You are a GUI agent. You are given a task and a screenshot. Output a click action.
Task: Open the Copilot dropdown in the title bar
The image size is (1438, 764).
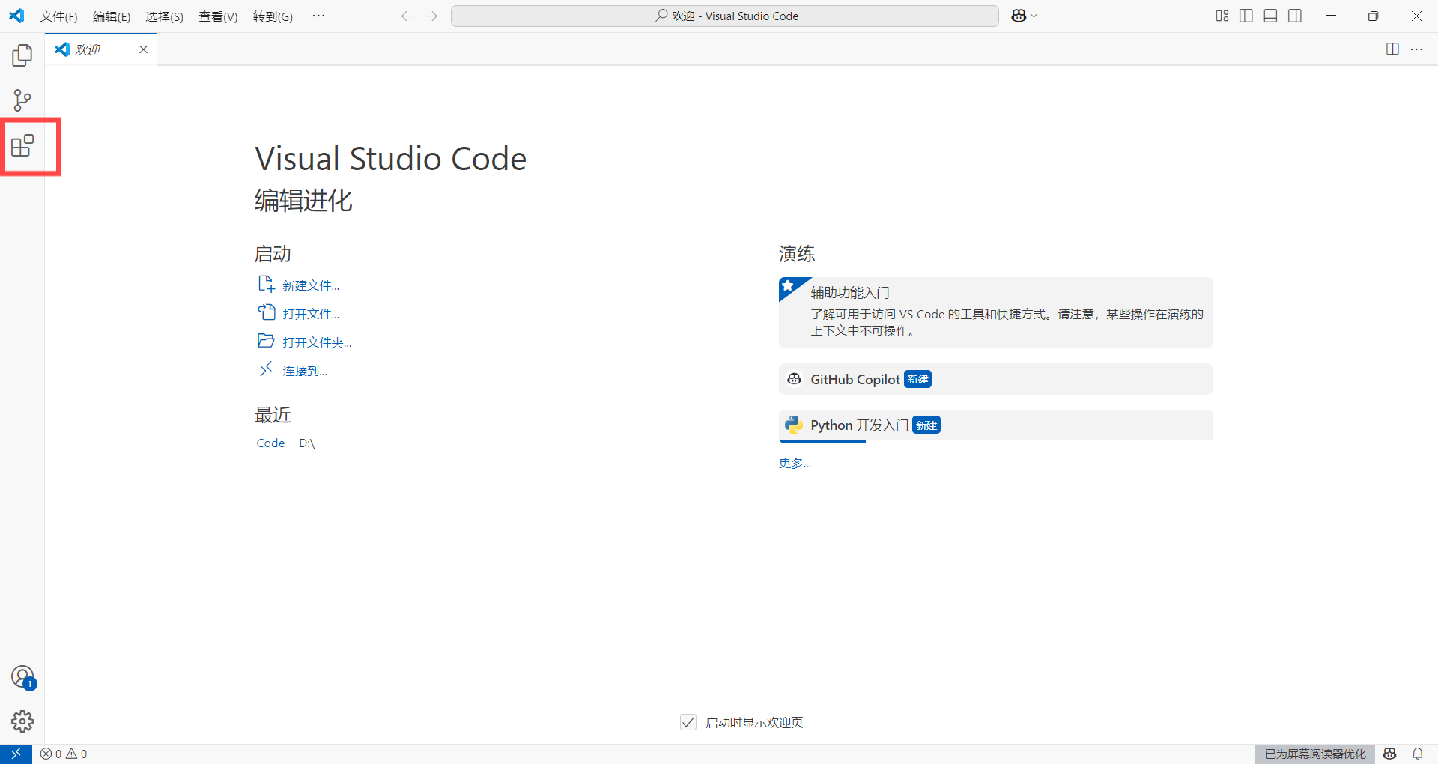click(1023, 15)
